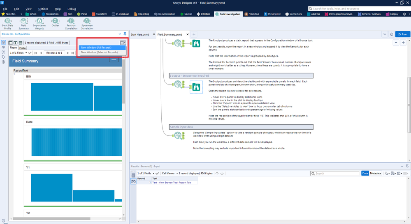Pin the Results window
This screenshot has height=224, width=411.
tap(407, 166)
